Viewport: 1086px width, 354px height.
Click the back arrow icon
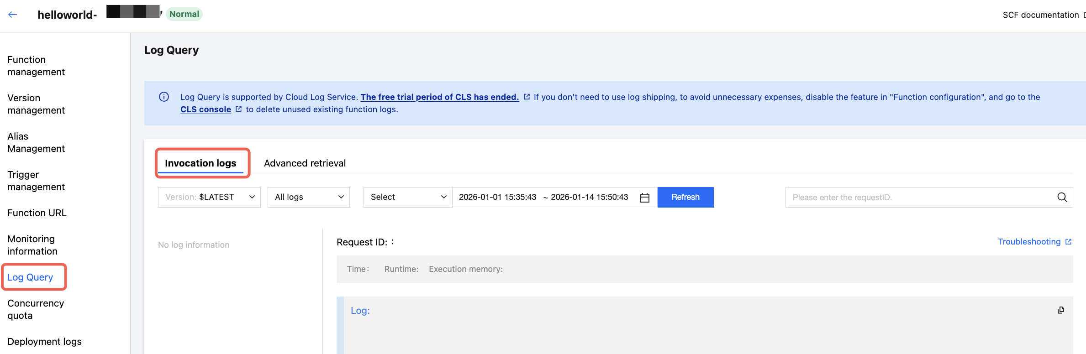tap(13, 15)
